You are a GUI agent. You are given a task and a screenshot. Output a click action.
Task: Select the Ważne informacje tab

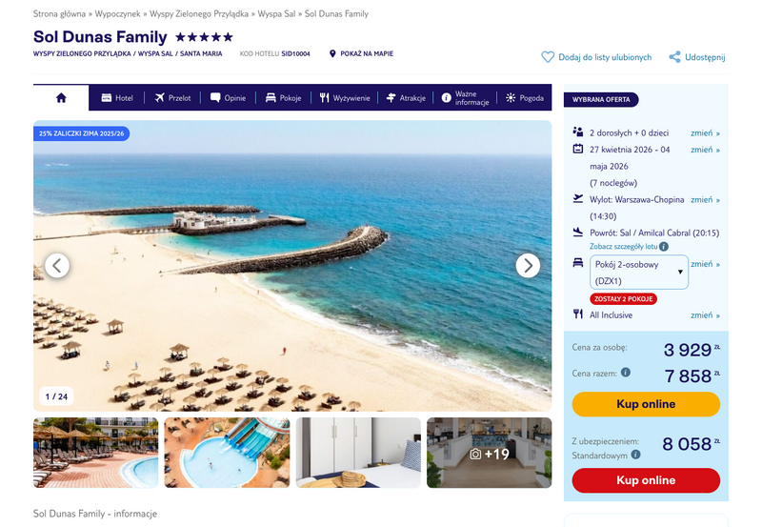point(466,98)
